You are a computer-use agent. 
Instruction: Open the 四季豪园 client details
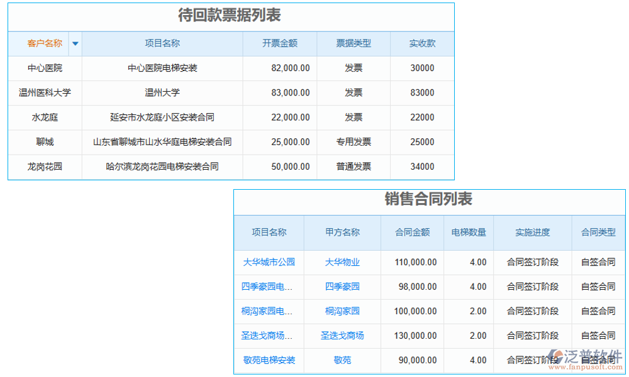point(342,287)
